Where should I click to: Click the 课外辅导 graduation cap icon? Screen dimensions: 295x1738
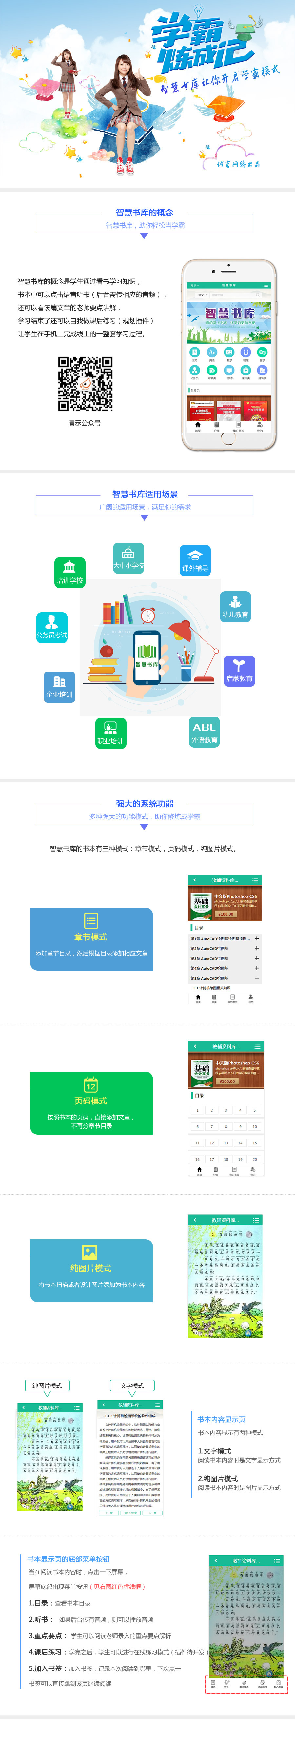pos(195,561)
